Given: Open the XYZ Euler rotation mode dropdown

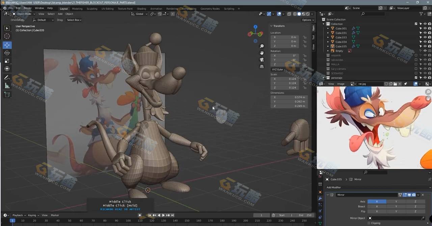Looking at the screenshot, I should [x=289, y=70].
